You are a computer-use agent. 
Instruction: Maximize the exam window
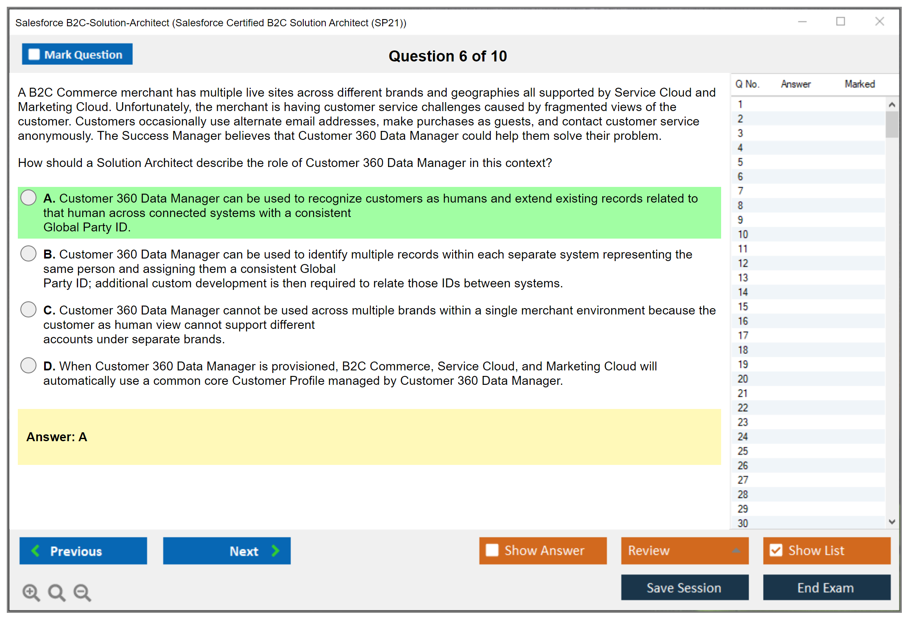(x=840, y=22)
